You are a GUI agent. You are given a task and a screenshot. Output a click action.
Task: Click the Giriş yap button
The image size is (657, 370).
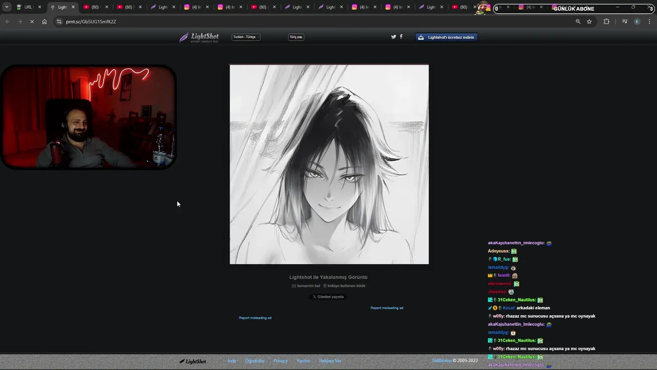tap(296, 37)
